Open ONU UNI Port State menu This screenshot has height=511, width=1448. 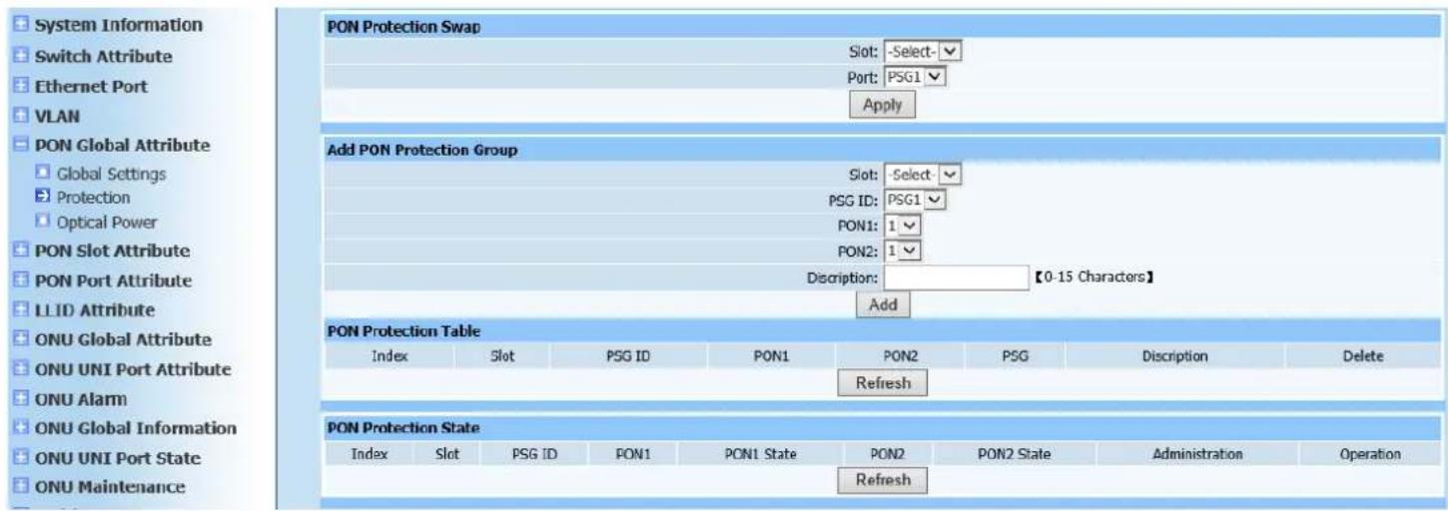tap(118, 458)
